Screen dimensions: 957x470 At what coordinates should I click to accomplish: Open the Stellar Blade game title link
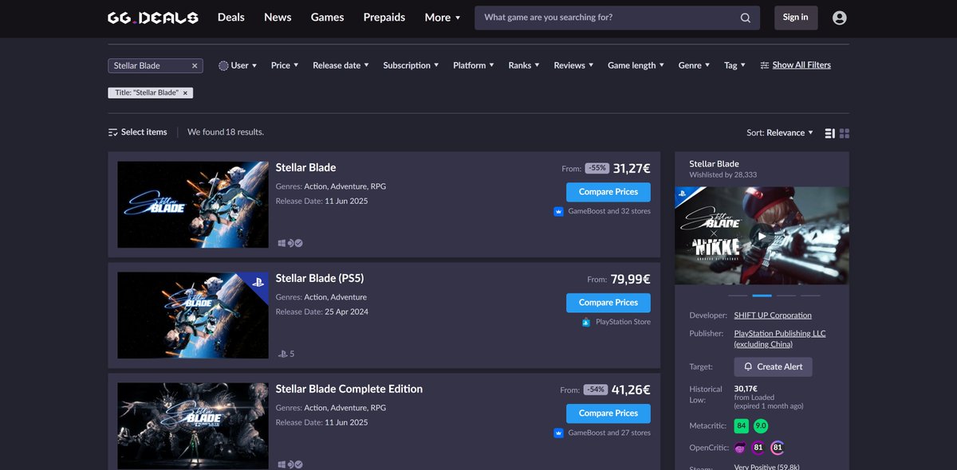point(306,167)
